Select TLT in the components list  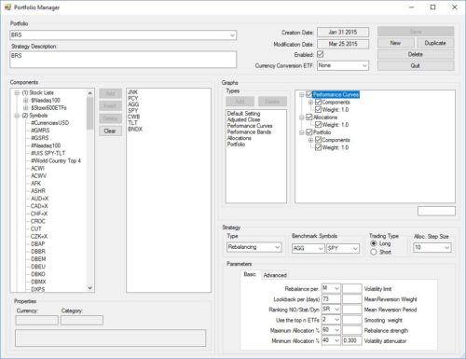(132, 123)
